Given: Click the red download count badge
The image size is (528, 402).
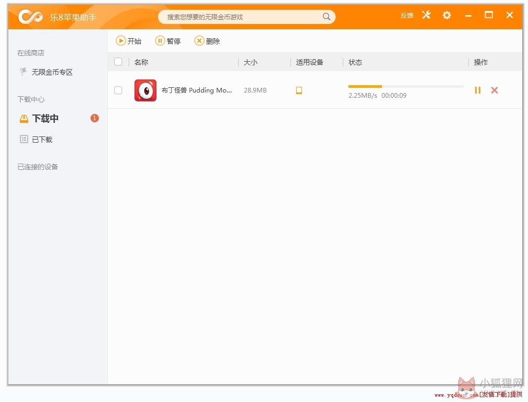Looking at the screenshot, I should [95, 118].
